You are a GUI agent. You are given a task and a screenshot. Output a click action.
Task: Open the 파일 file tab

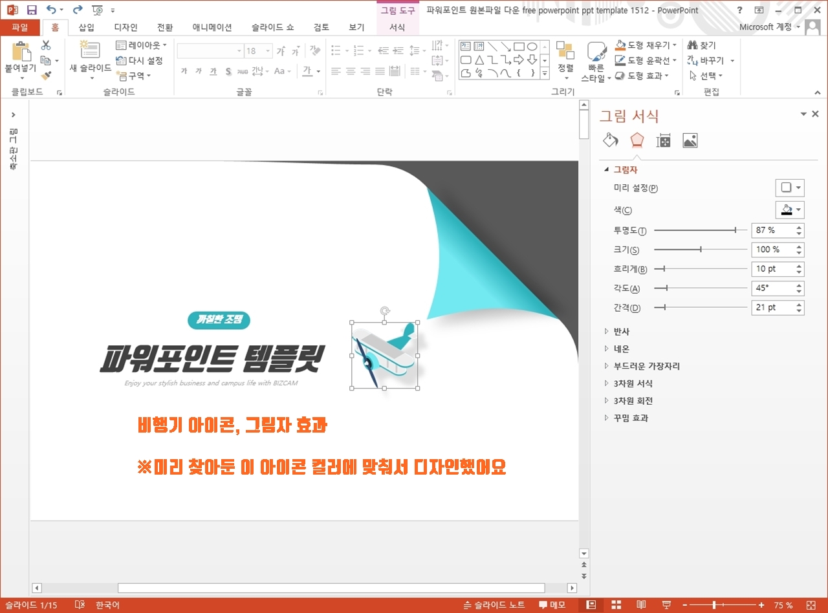tap(20, 27)
